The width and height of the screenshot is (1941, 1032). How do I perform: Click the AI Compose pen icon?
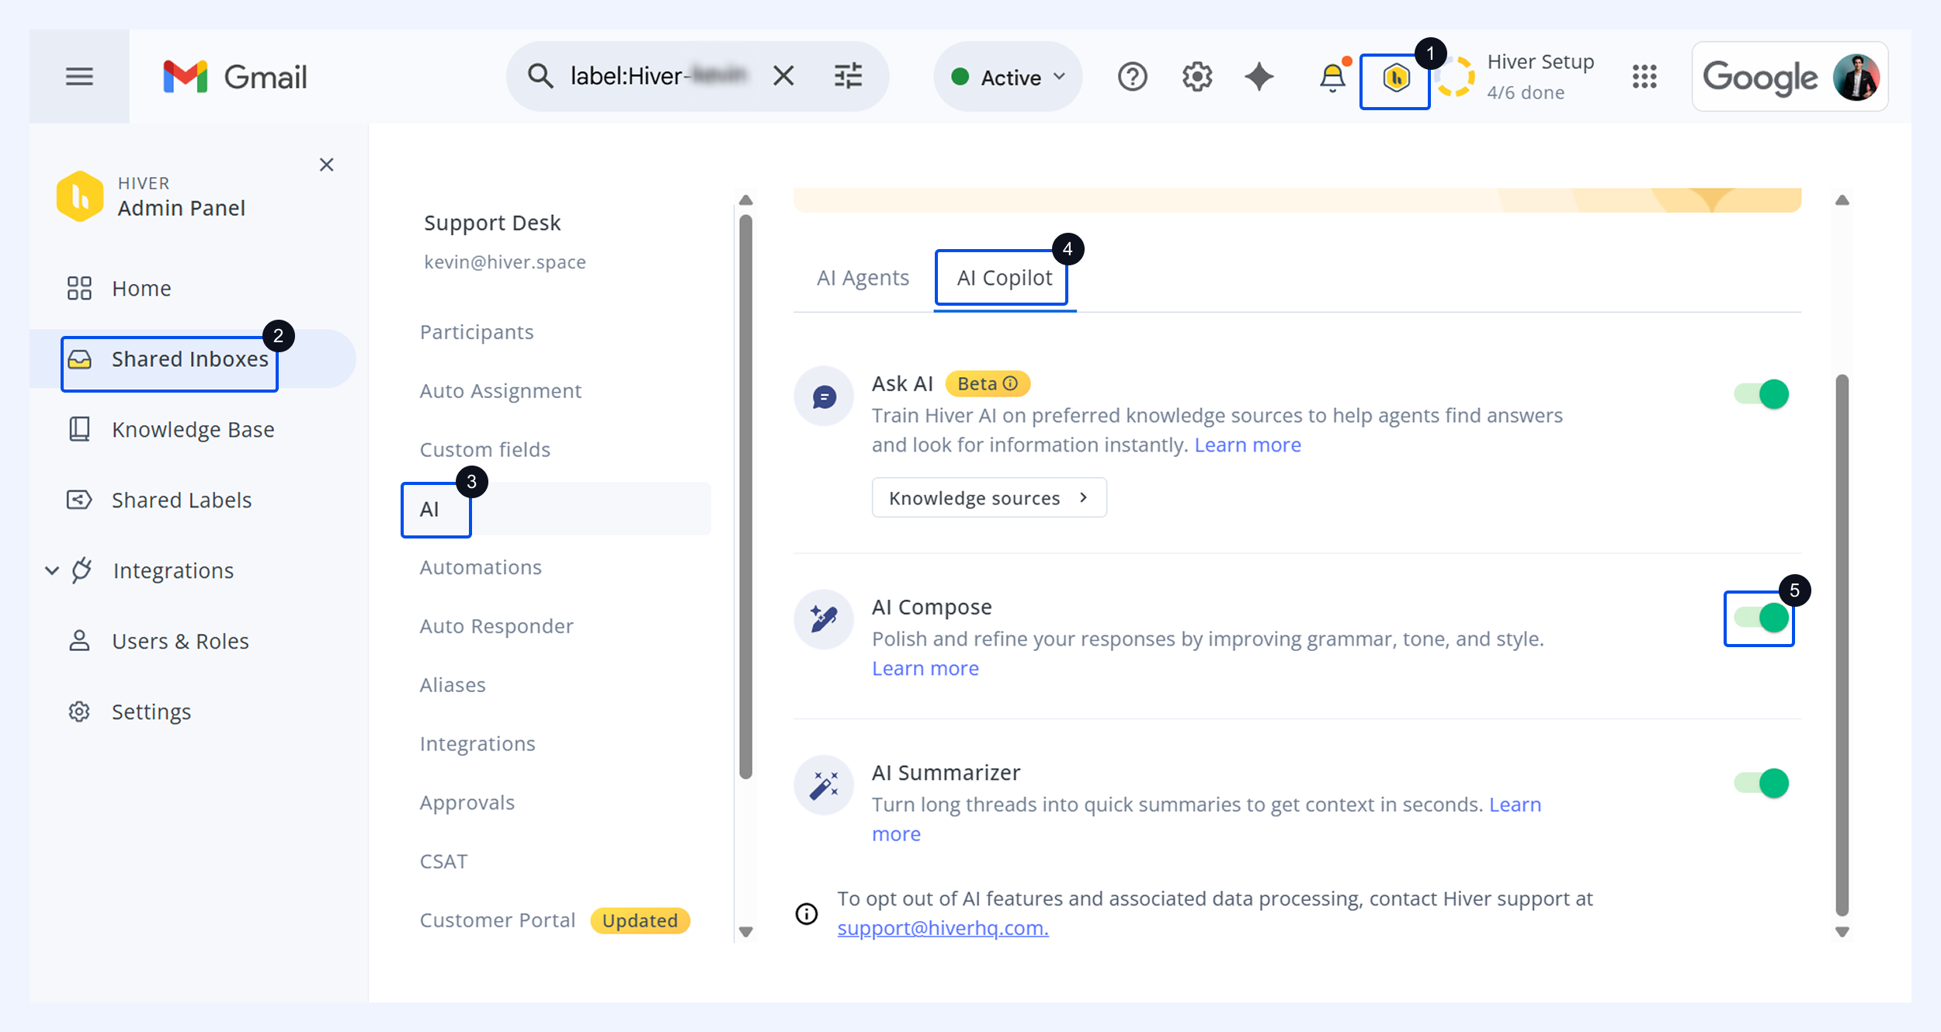(824, 619)
